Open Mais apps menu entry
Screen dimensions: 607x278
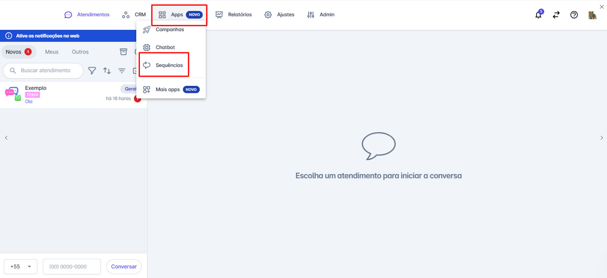coord(168,89)
